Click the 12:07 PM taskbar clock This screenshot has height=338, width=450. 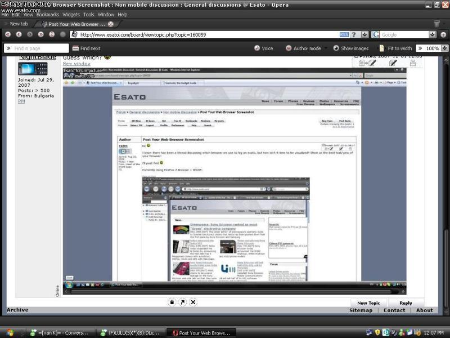[433, 333]
